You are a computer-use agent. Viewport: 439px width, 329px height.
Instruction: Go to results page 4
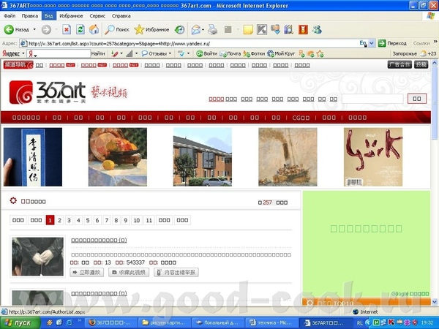coord(78,220)
